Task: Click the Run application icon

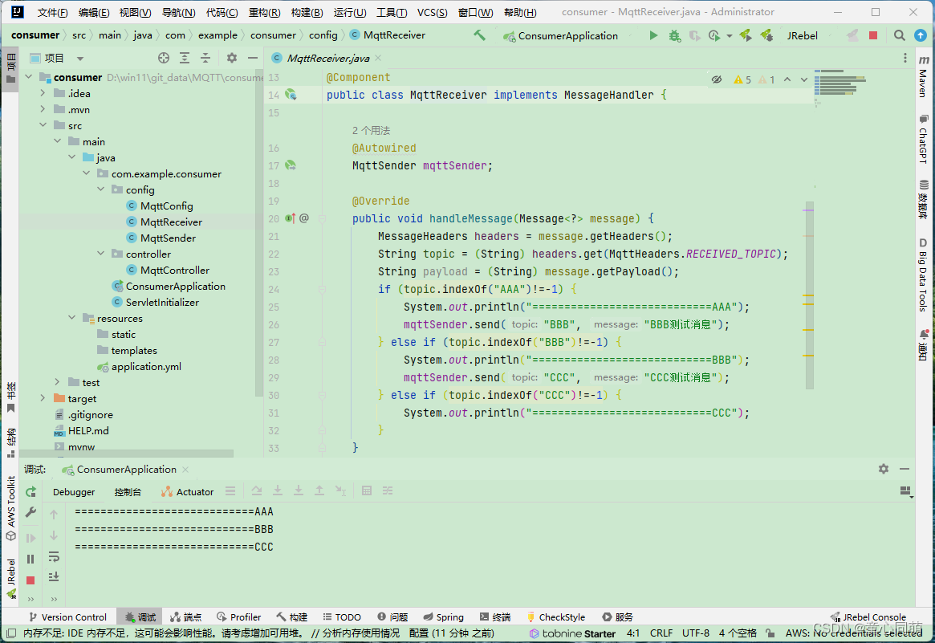Action: coord(653,35)
